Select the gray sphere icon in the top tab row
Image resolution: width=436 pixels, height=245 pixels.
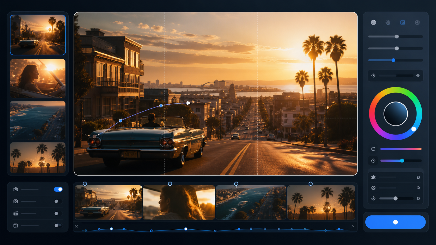373,22
